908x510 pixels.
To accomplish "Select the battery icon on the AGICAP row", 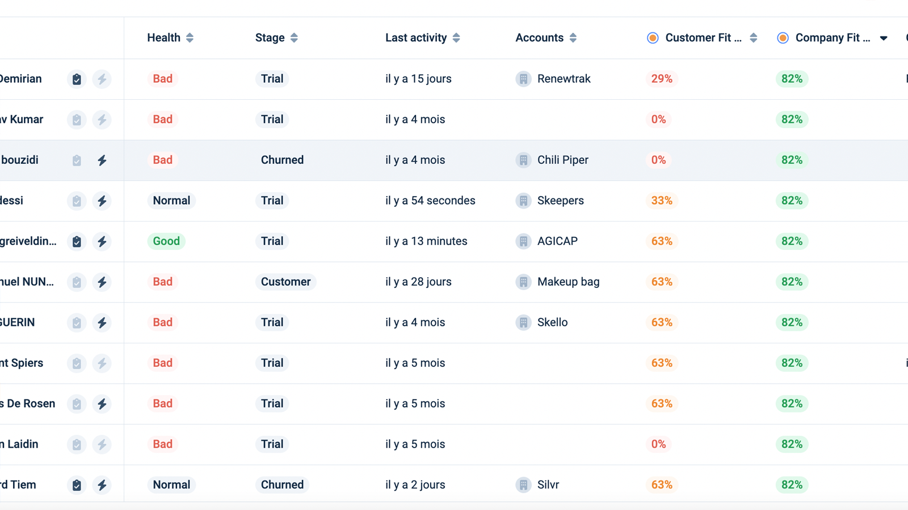I will 76,241.
